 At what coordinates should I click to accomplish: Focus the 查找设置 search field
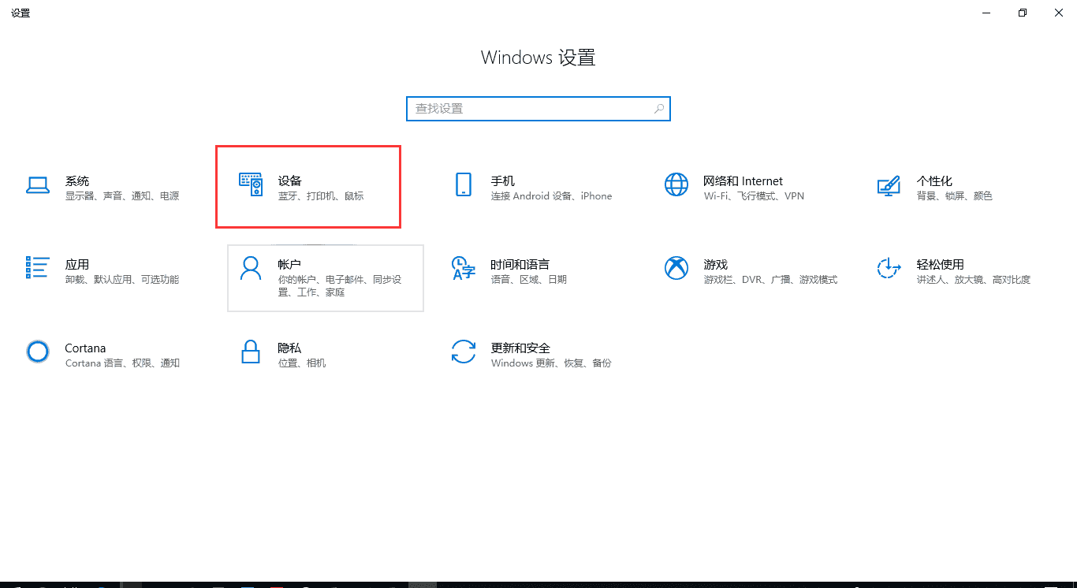pyautogui.click(x=528, y=109)
